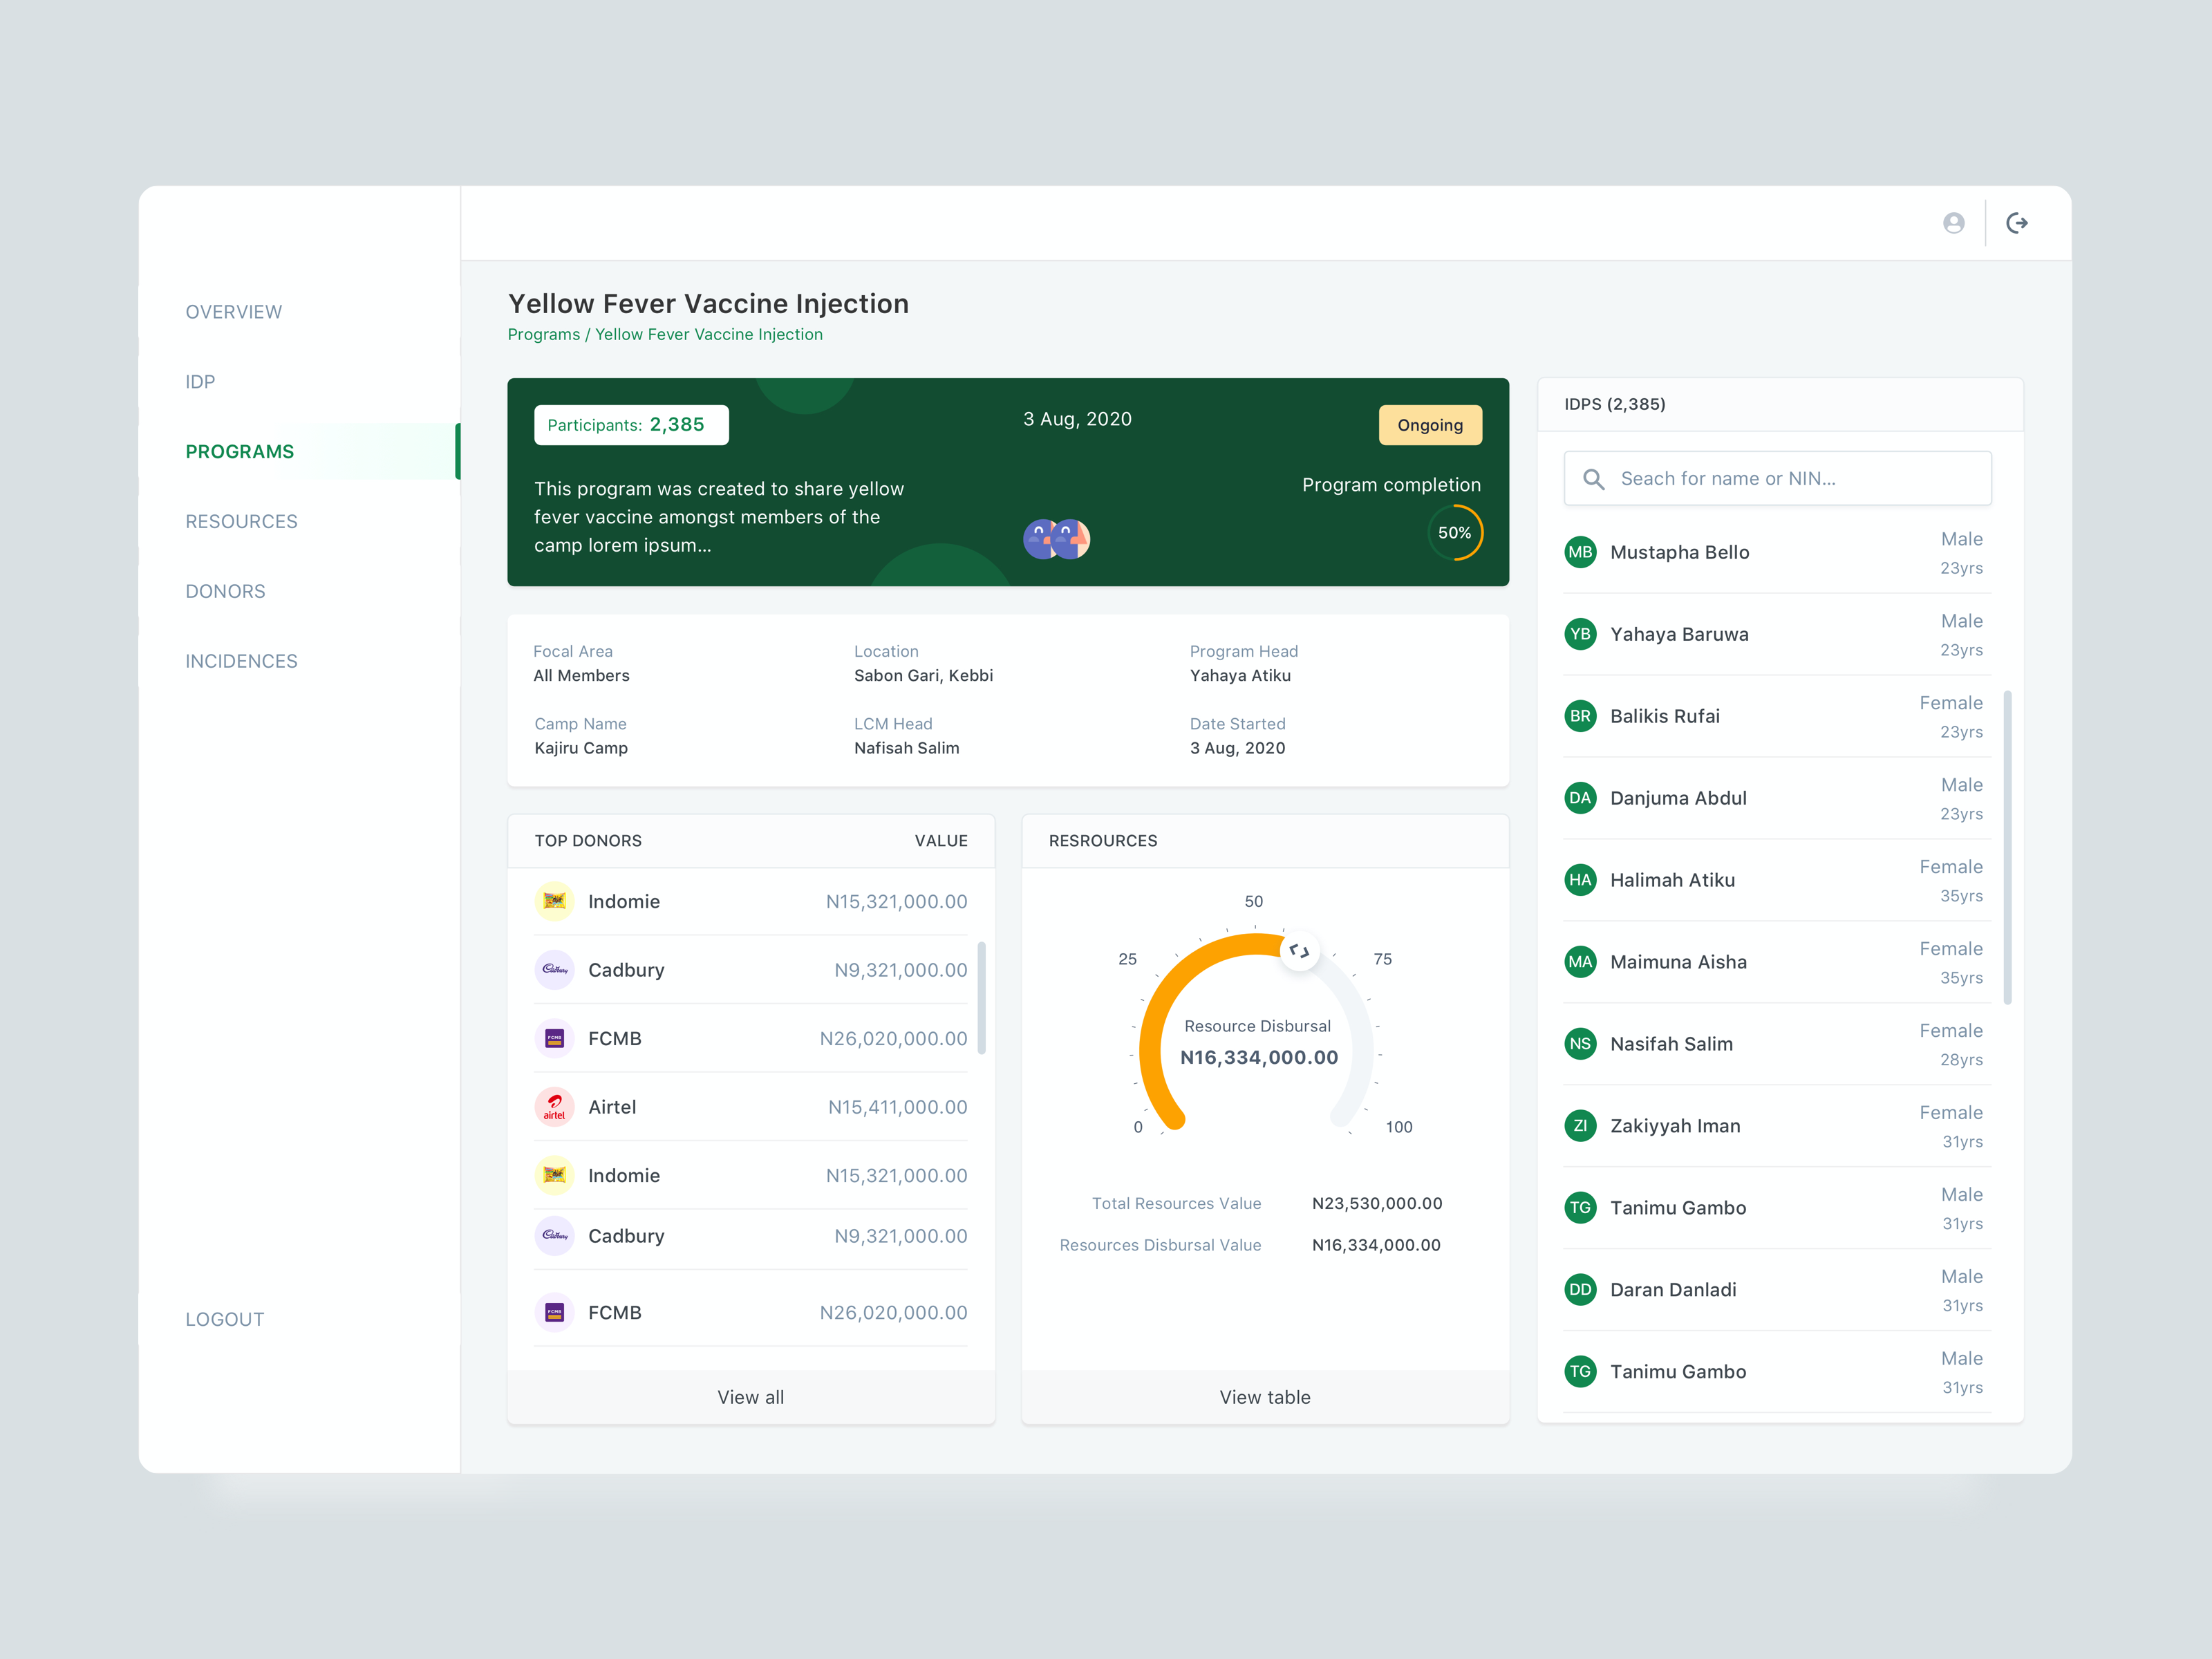The height and width of the screenshot is (1659, 2212).
Task: Click the Programs breadcrumb link
Action: pos(543,334)
